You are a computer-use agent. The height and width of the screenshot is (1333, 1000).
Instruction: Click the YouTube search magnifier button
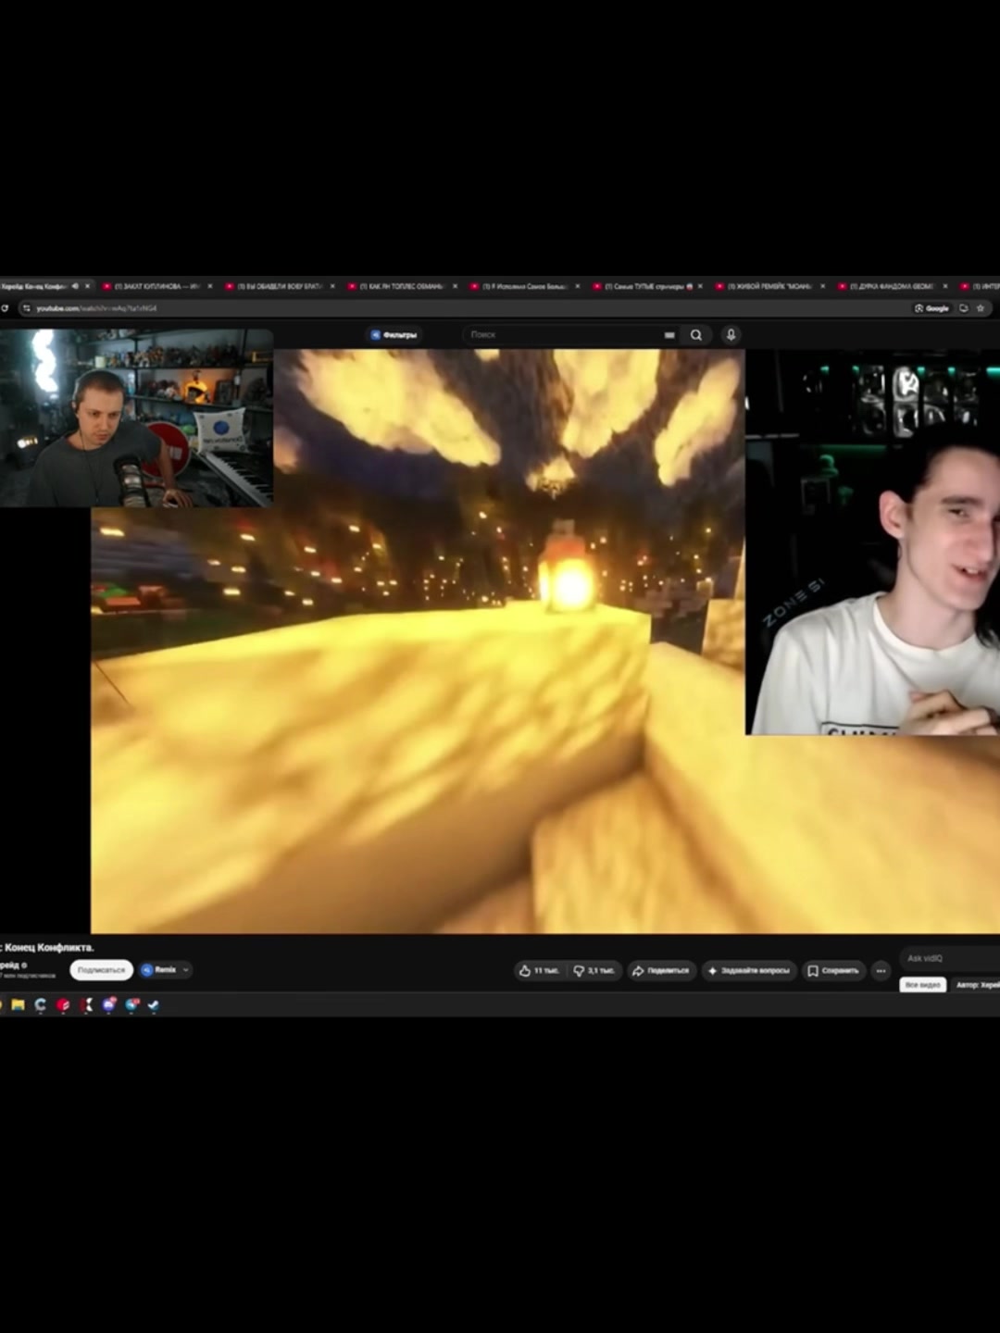pyautogui.click(x=695, y=335)
